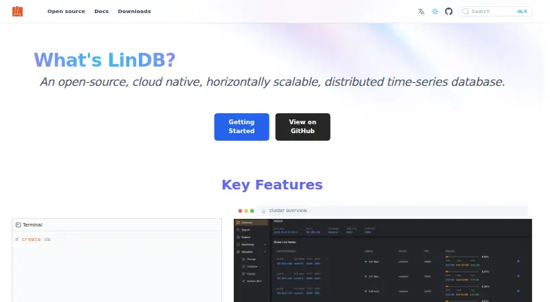The image size is (550, 302).
Task: Click the Terminal title label
Action: (32, 225)
